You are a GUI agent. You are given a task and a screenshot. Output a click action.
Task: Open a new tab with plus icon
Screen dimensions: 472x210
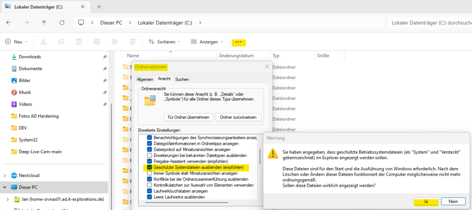coord(99,7)
